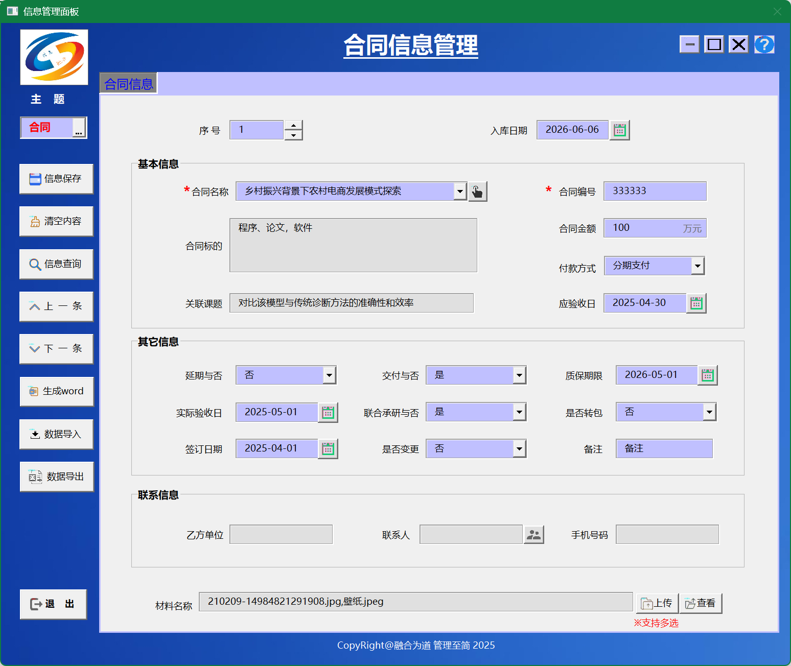Click the ※支持多选 red note
Screen dimensions: 791x666
(656, 623)
